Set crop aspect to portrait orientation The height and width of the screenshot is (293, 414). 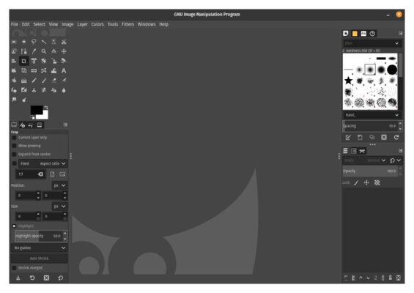tap(52, 174)
